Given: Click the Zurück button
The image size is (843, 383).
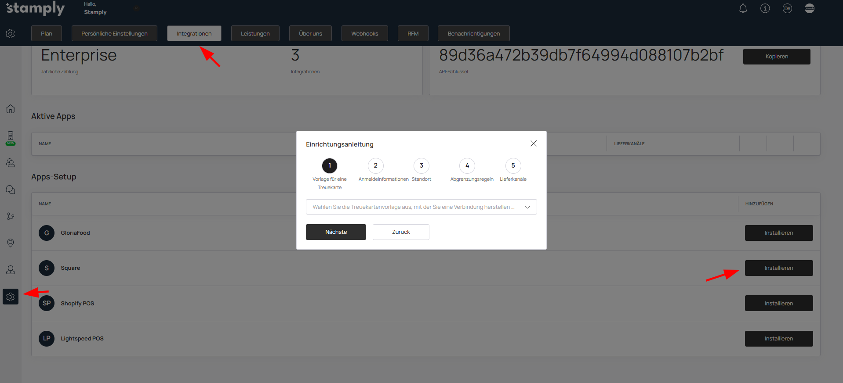Looking at the screenshot, I should pyautogui.click(x=400, y=232).
